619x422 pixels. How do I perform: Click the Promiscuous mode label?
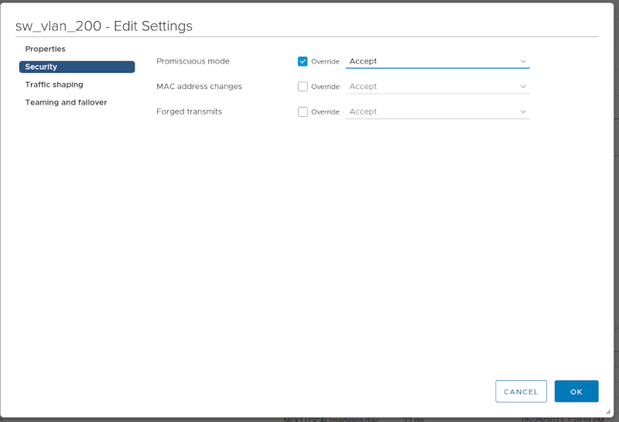pyautogui.click(x=193, y=61)
